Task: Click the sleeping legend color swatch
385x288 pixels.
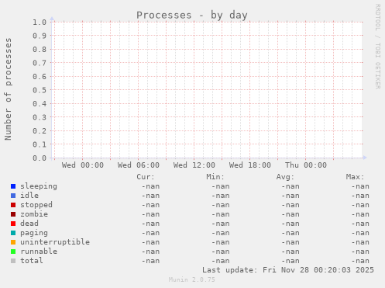Action: [13, 186]
